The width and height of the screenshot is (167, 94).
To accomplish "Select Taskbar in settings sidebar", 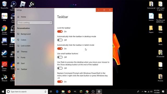I will (x=22, y=69).
